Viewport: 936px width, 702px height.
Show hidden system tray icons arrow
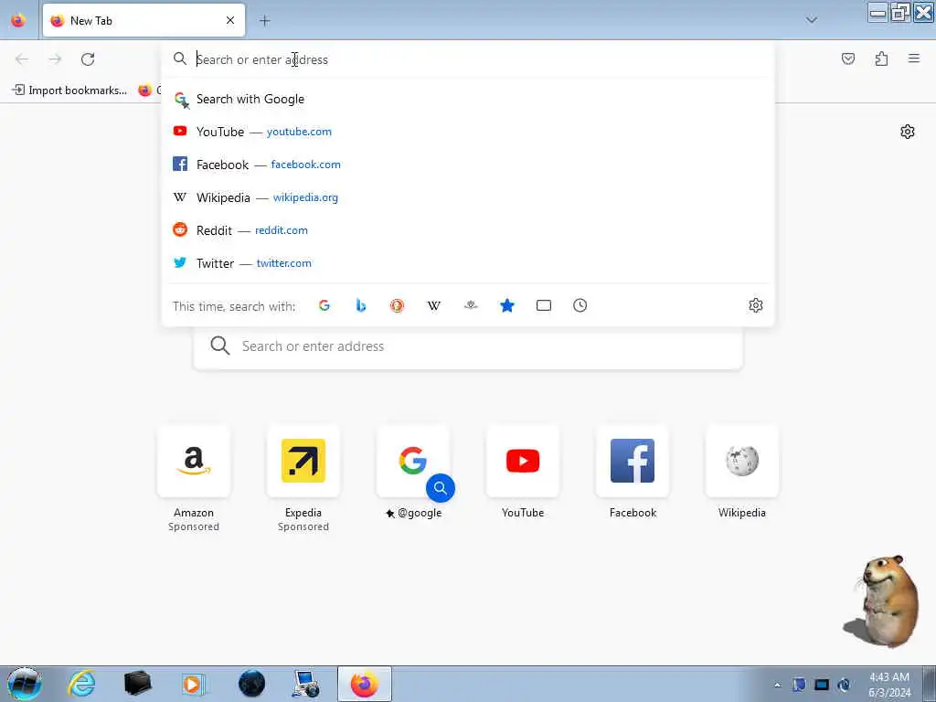coord(777,685)
